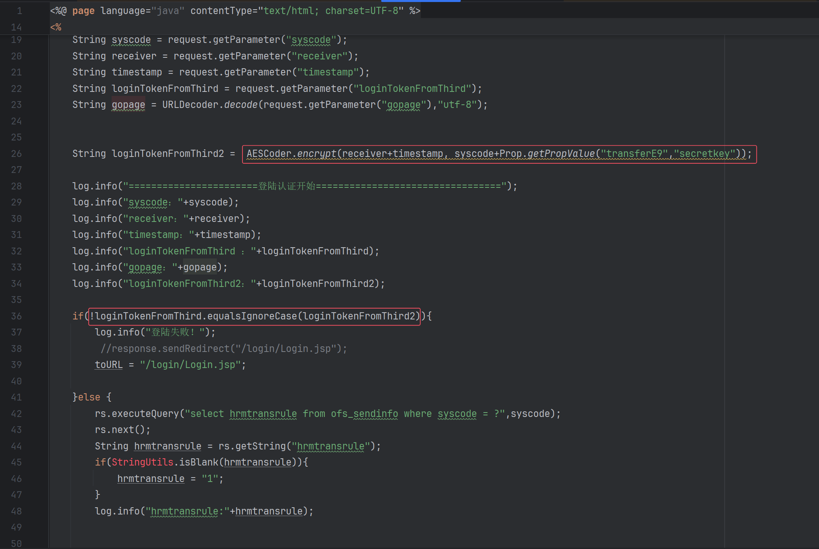Click the "loginTokenFromThird2: " string on line 34

[189, 284]
